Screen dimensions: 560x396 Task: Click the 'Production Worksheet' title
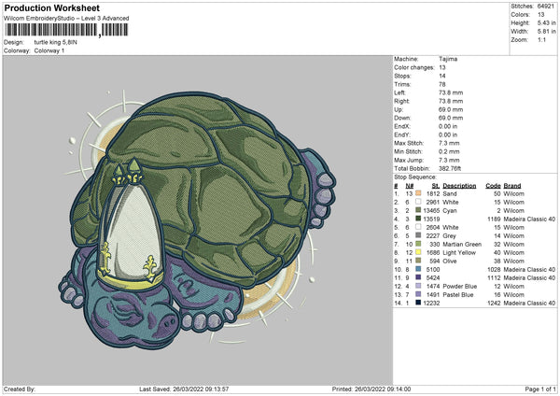(x=51, y=7)
